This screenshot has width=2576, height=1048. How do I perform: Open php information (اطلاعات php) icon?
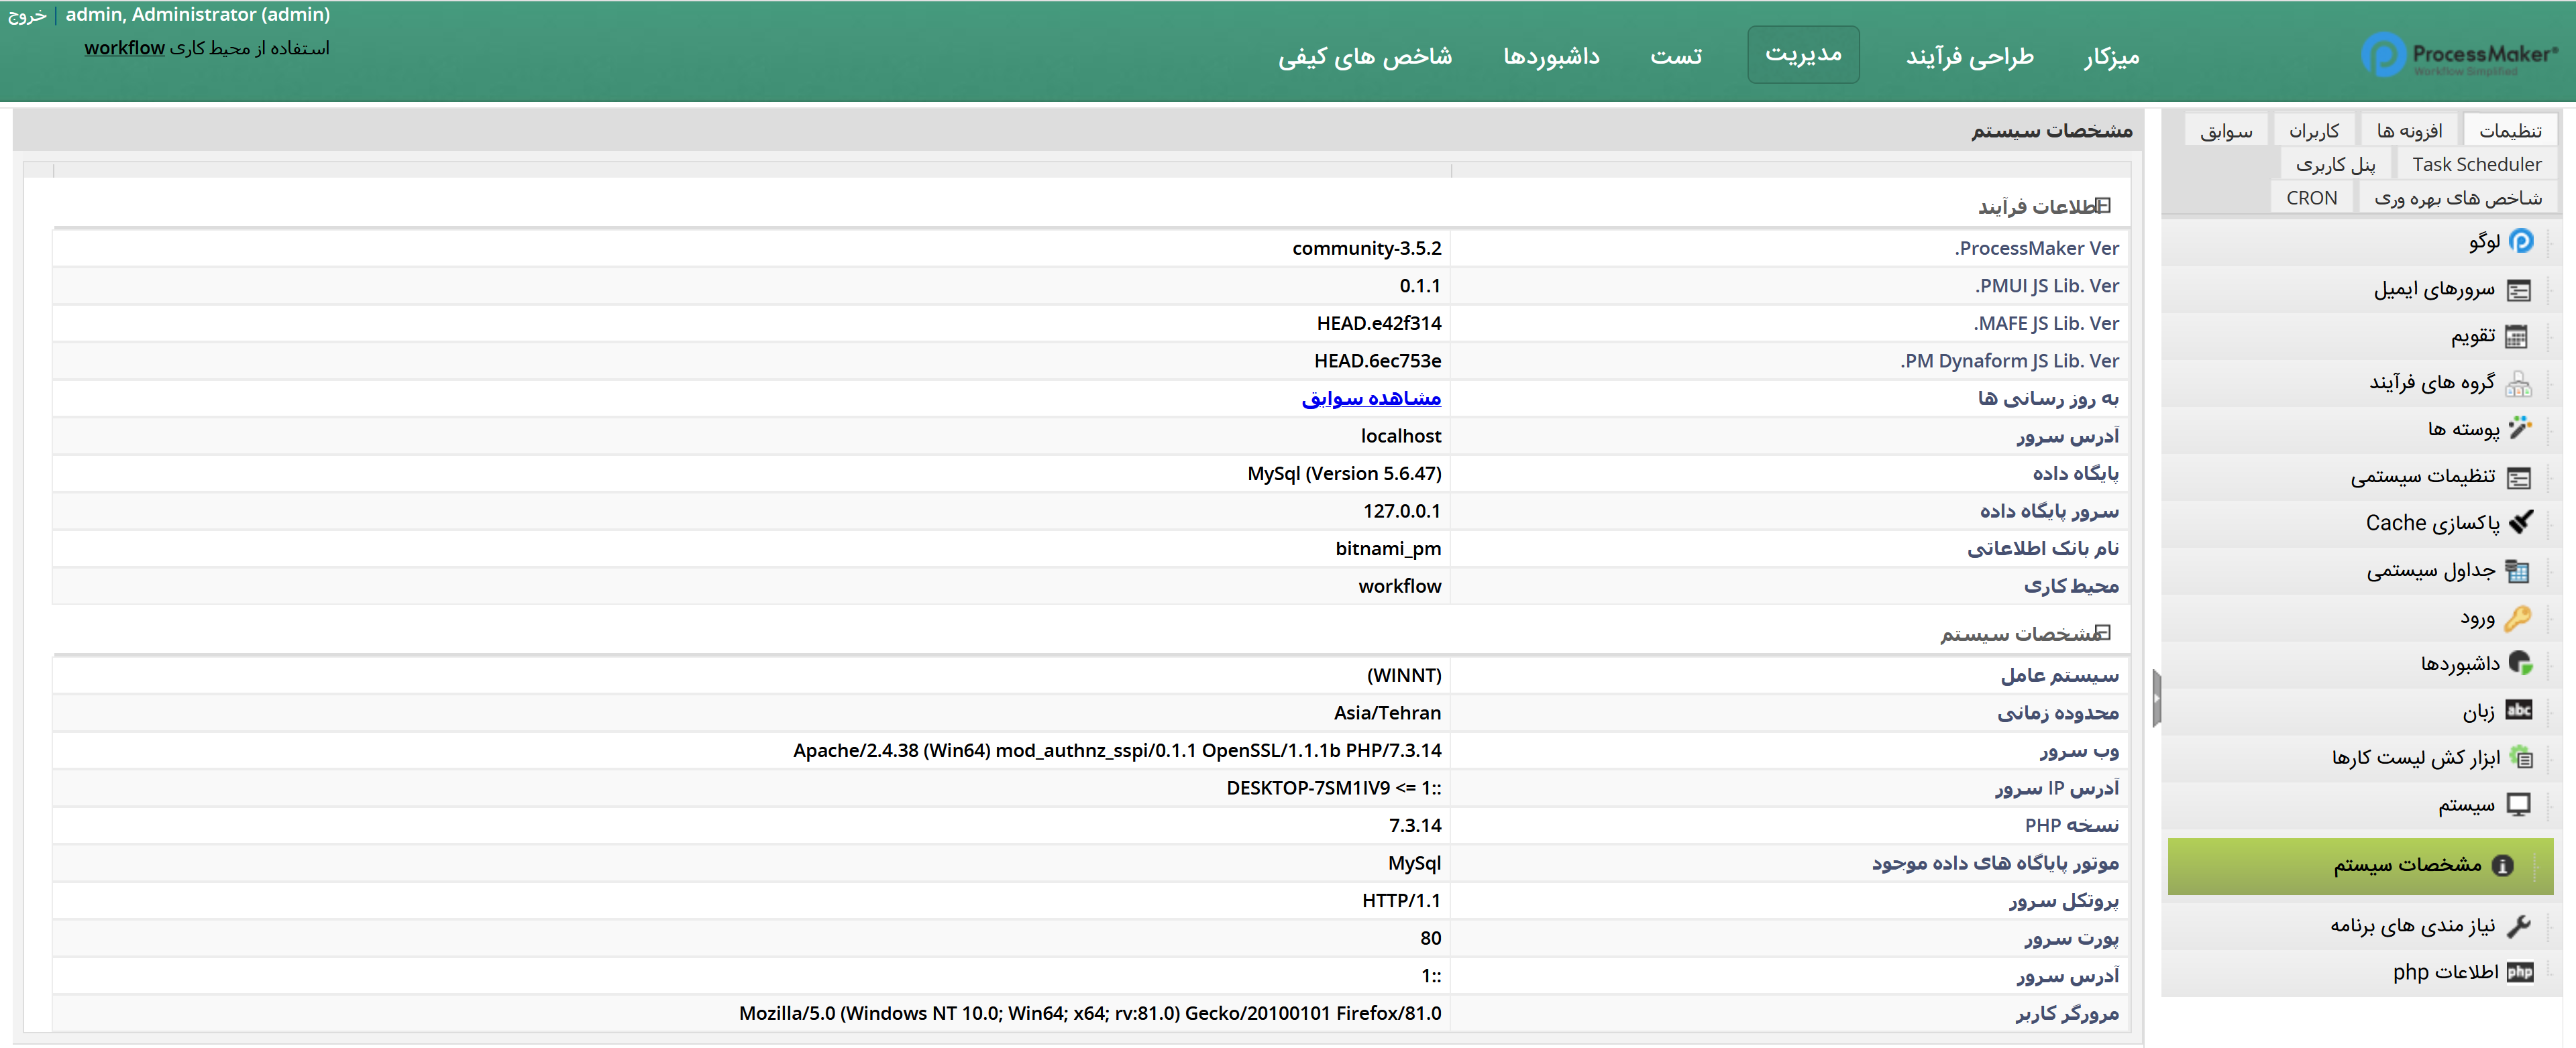pyautogui.click(x=2520, y=972)
